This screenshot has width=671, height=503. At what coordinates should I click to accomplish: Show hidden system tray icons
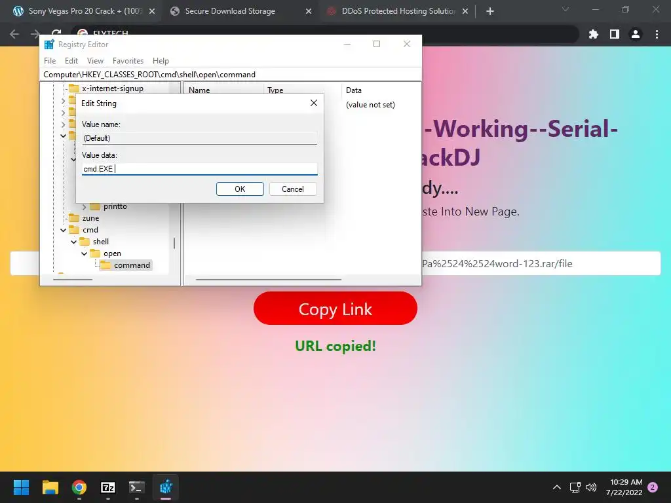[x=557, y=487]
